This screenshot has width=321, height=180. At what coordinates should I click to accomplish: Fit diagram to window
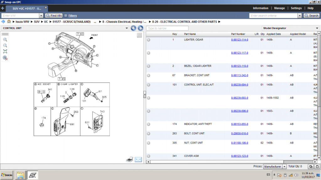[5, 52]
